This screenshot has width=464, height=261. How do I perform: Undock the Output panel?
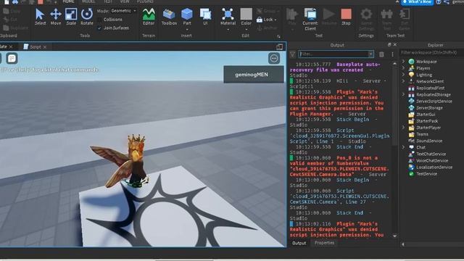[x=389, y=45]
